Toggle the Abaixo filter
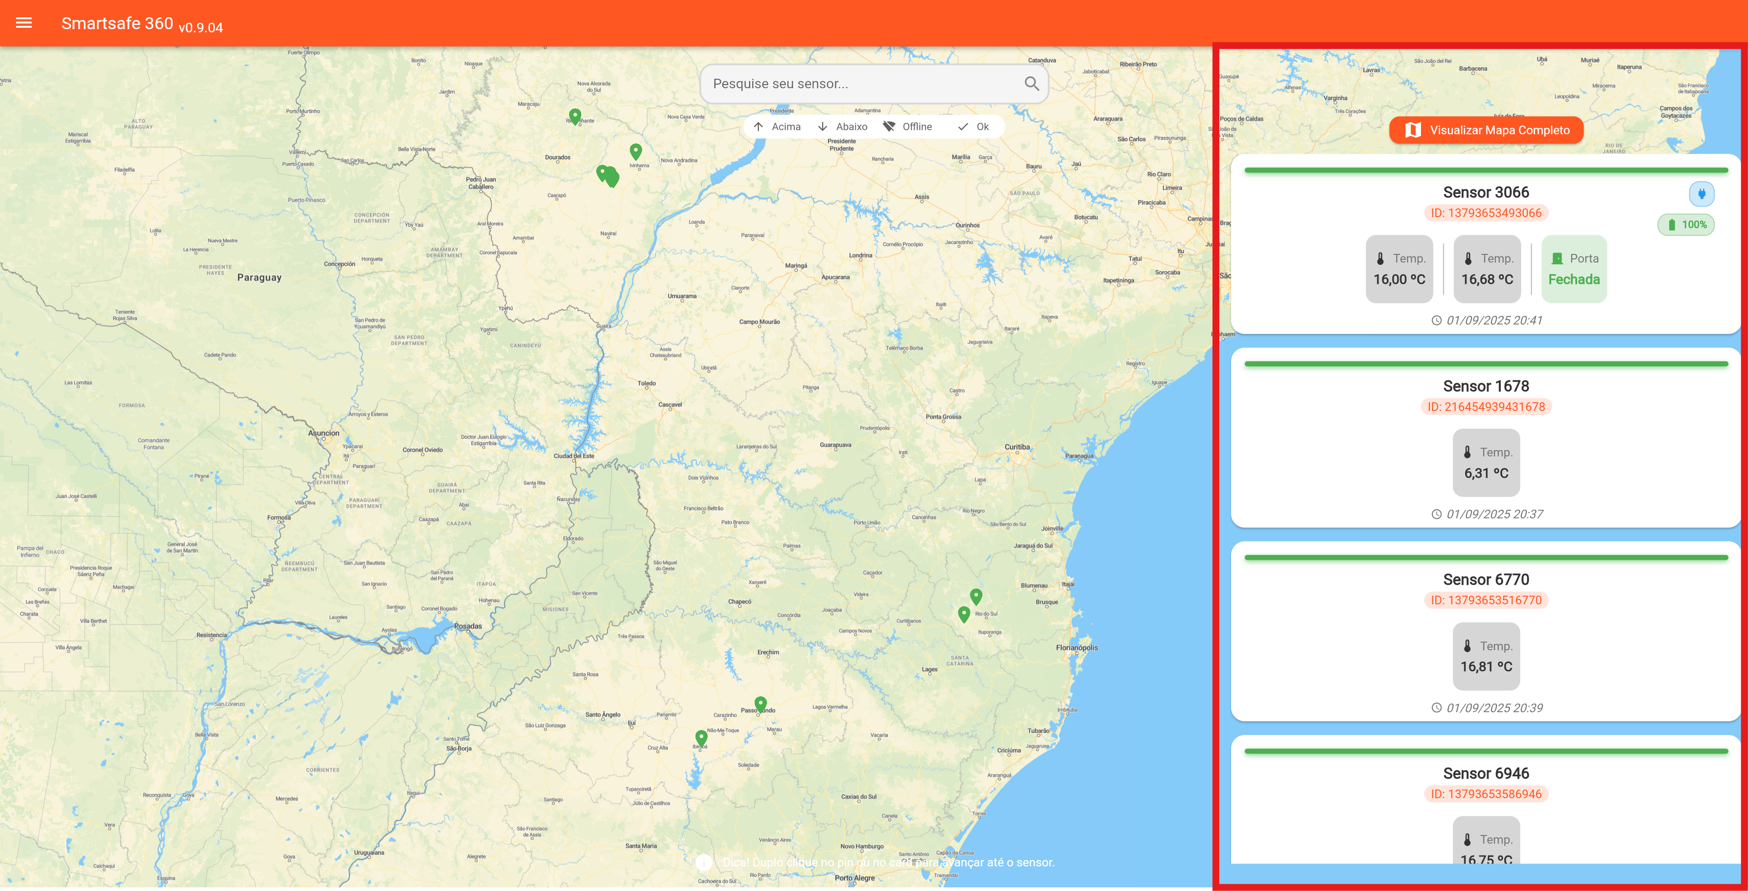This screenshot has width=1748, height=891. pyautogui.click(x=842, y=127)
